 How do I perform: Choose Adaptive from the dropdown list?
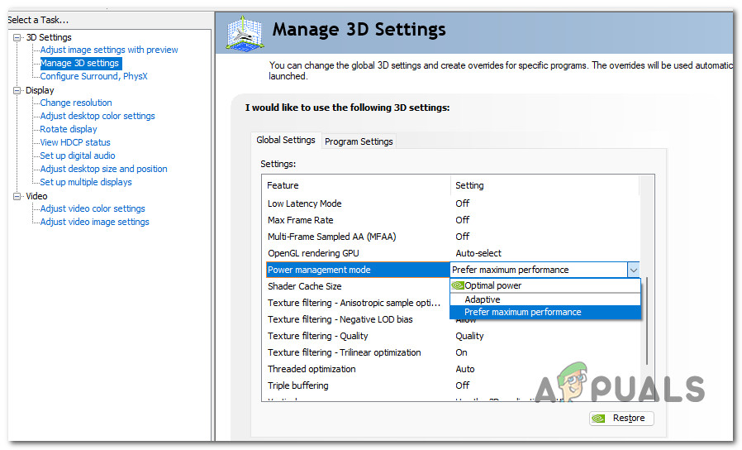pyautogui.click(x=483, y=299)
